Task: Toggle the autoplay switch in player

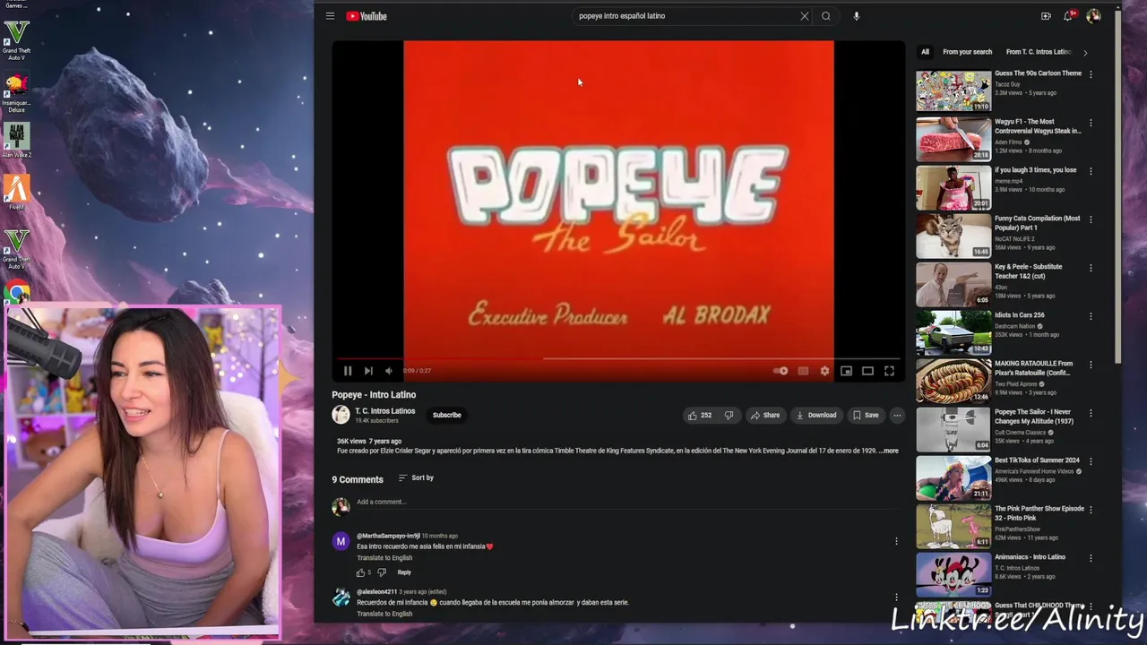Action: point(781,371)
